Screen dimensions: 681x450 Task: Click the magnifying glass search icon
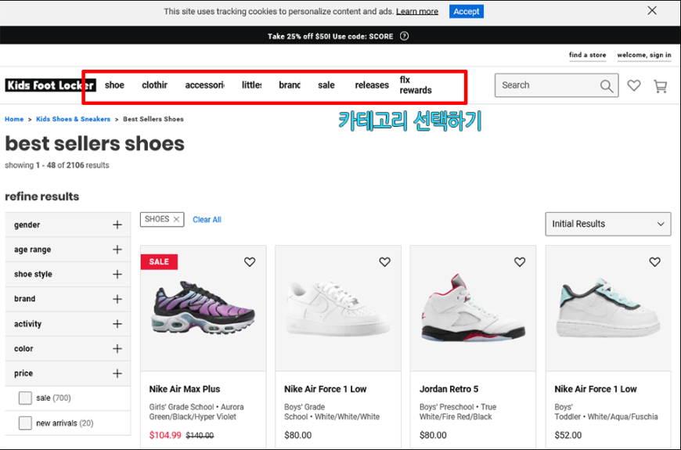(607, 86)
